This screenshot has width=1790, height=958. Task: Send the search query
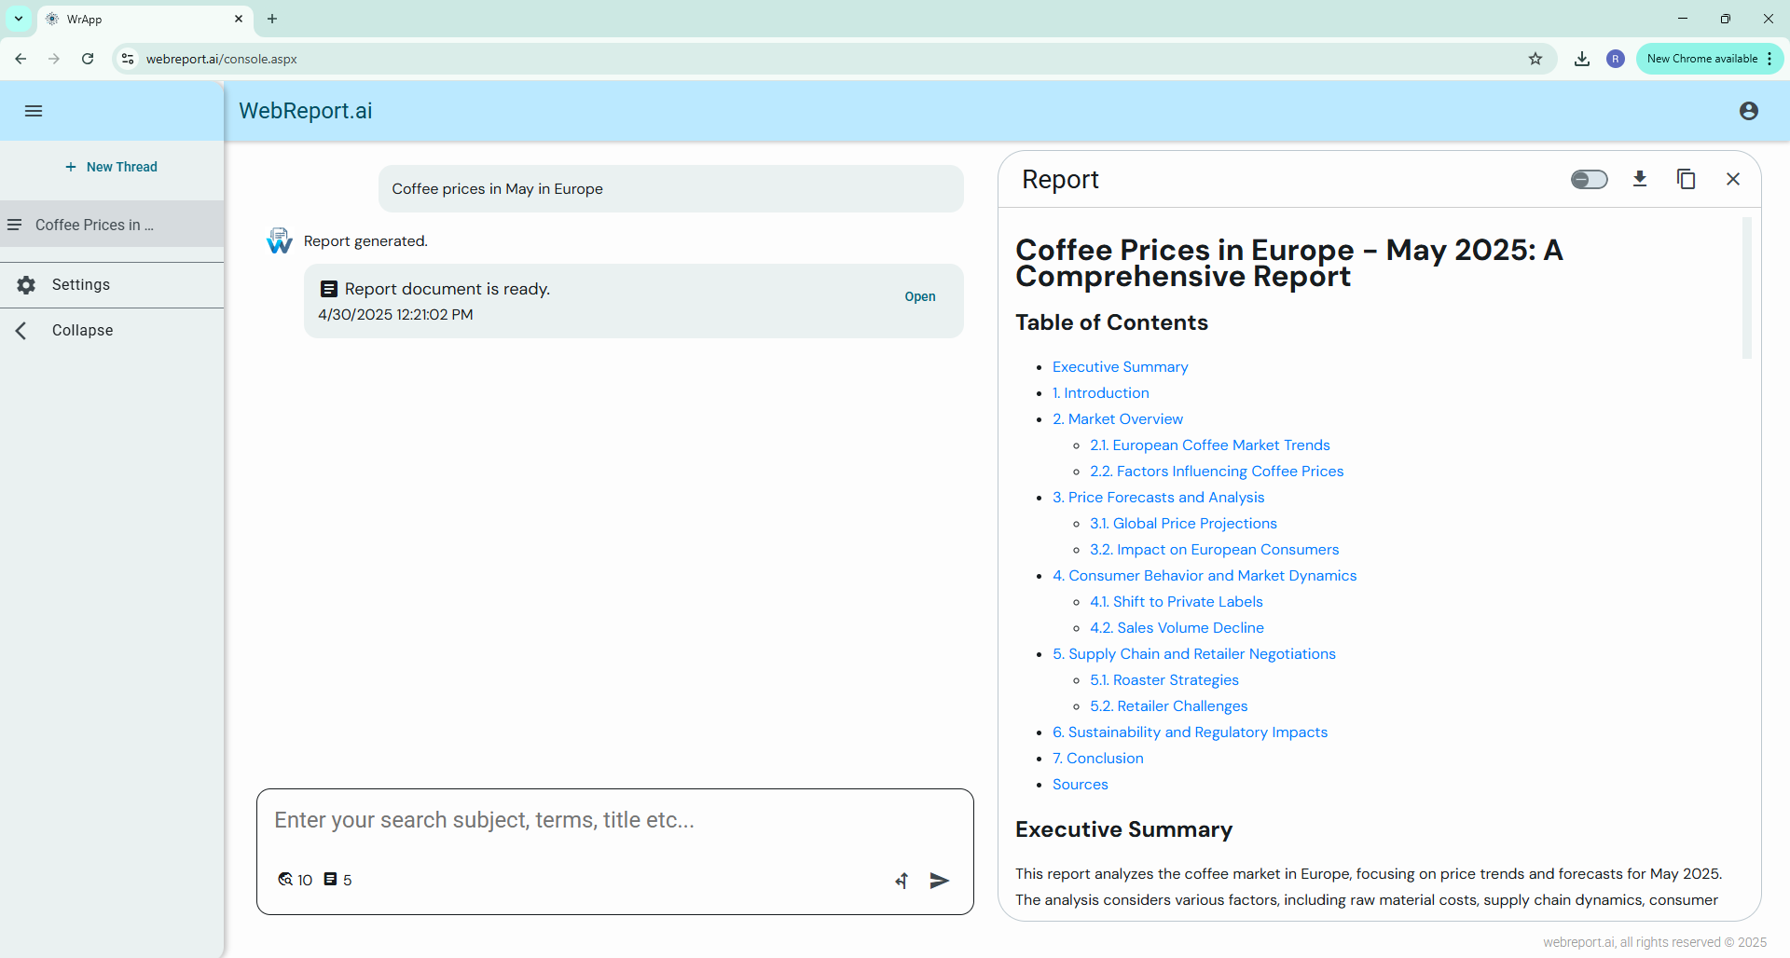click(940, 881)
